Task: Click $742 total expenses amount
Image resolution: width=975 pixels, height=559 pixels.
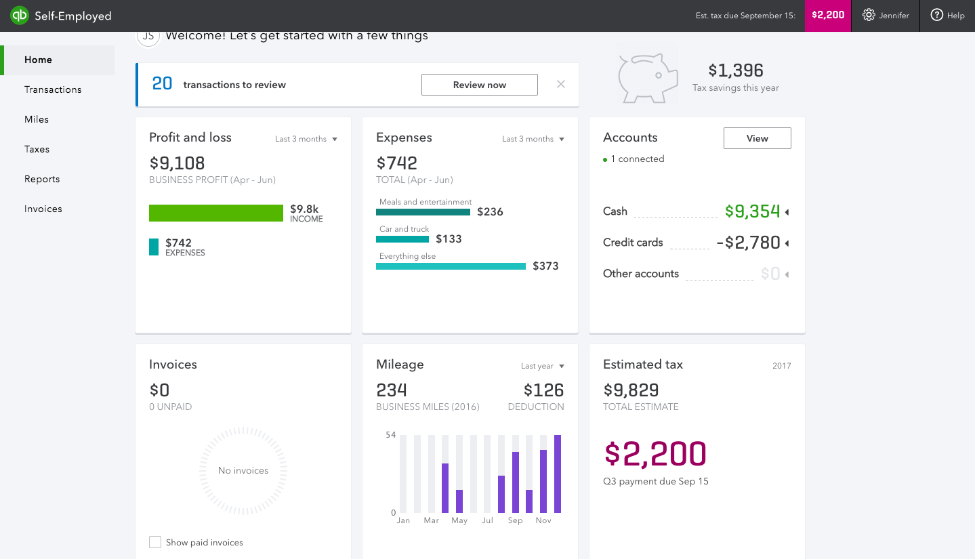Action: click(396, 163)
